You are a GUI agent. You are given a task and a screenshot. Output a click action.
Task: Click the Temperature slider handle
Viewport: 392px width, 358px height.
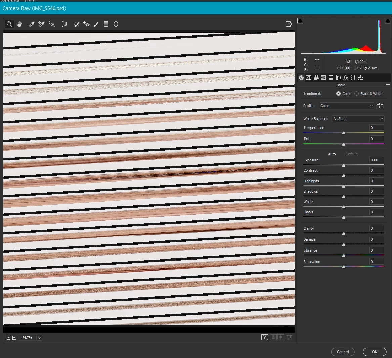[x=344, y=133]
